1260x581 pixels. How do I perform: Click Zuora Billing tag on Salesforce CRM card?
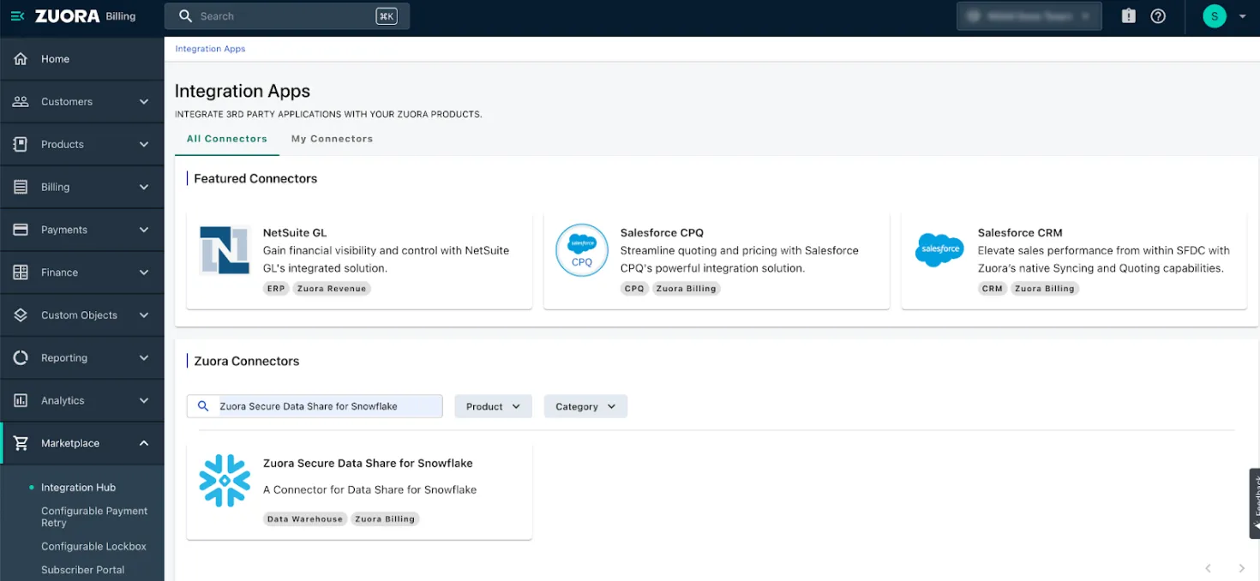point(1045,289)
